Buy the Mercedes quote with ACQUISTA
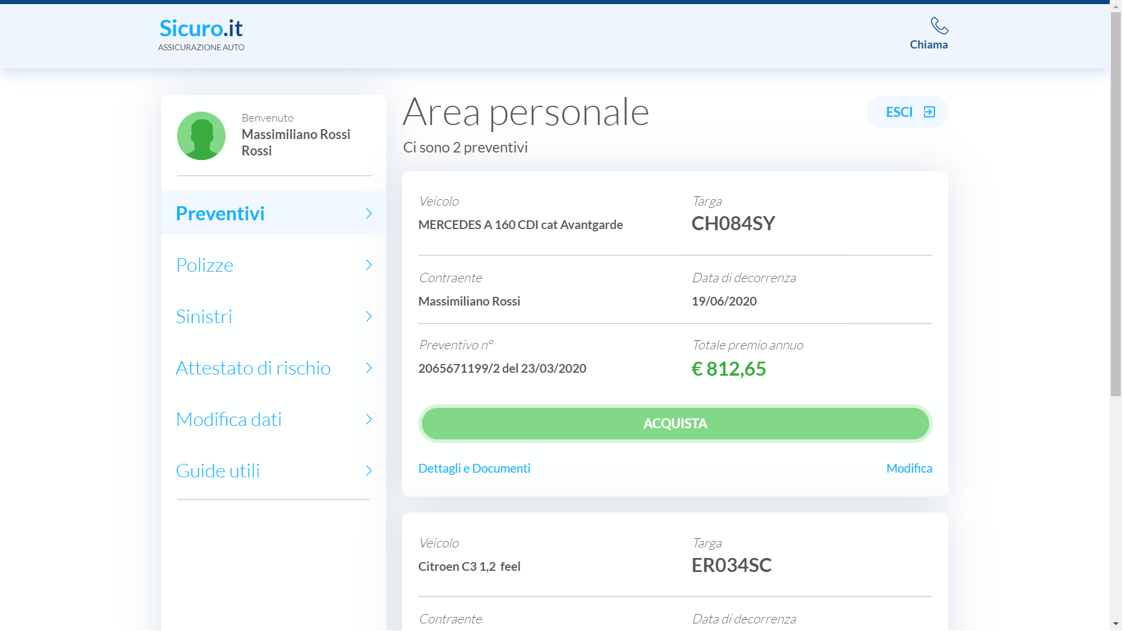 click(x=675, y=424)
